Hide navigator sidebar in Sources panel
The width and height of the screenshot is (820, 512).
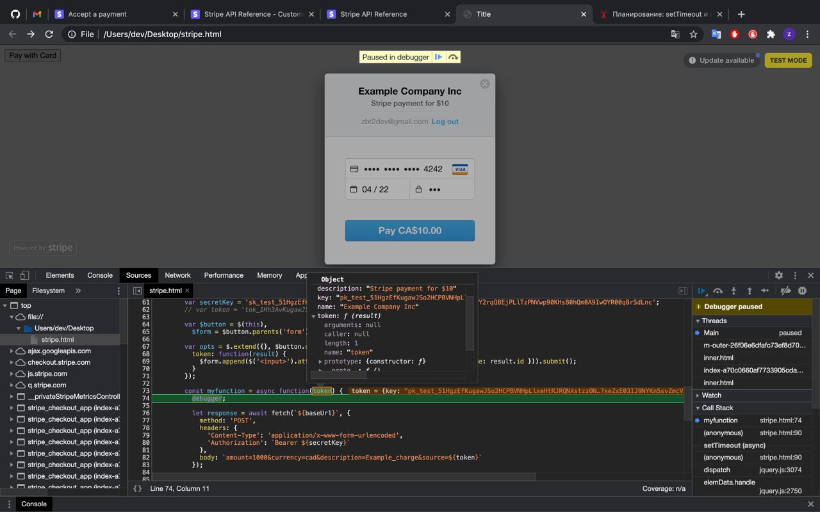(x=137, y=291)
